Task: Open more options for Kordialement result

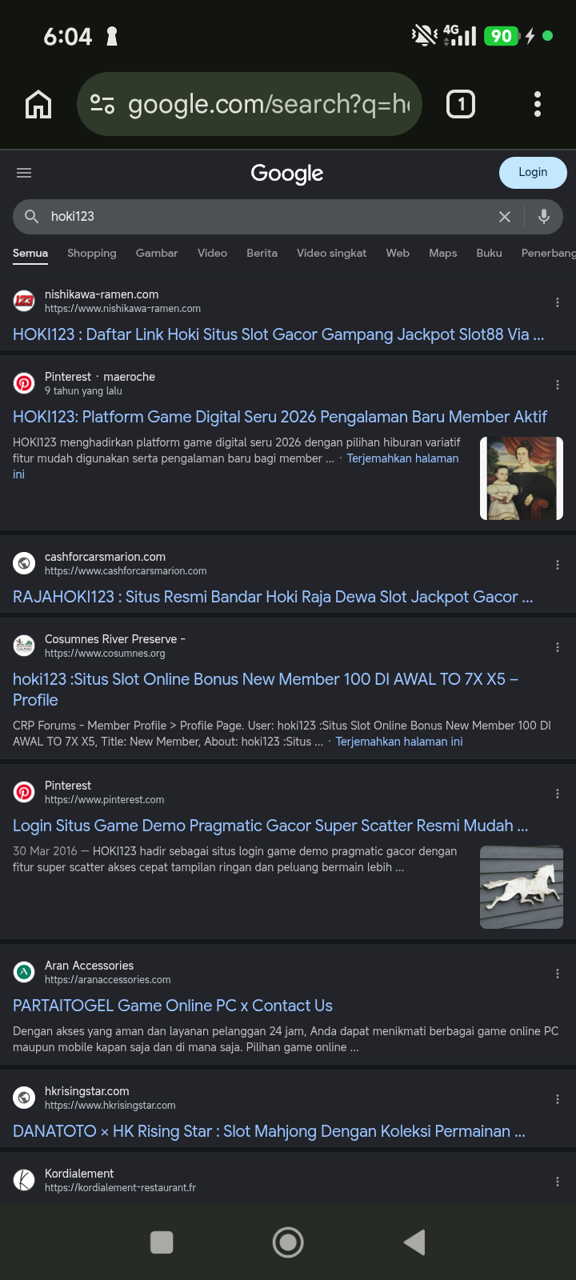Action: point(558,1182)
